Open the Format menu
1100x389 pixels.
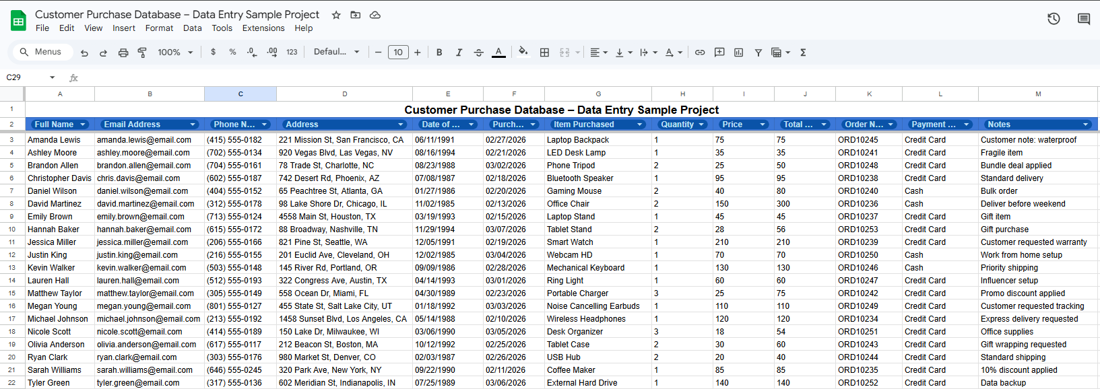[159, 28]
